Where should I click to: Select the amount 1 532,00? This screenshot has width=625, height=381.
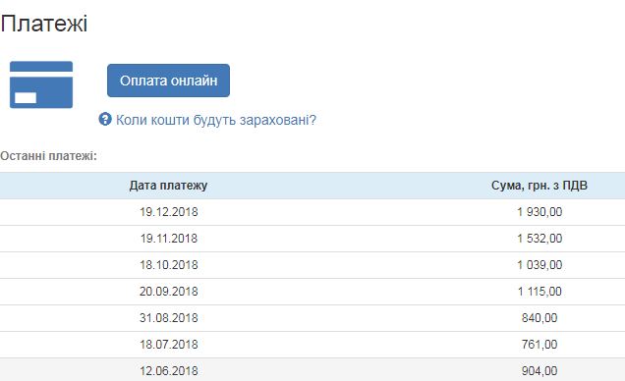point(540,239)
